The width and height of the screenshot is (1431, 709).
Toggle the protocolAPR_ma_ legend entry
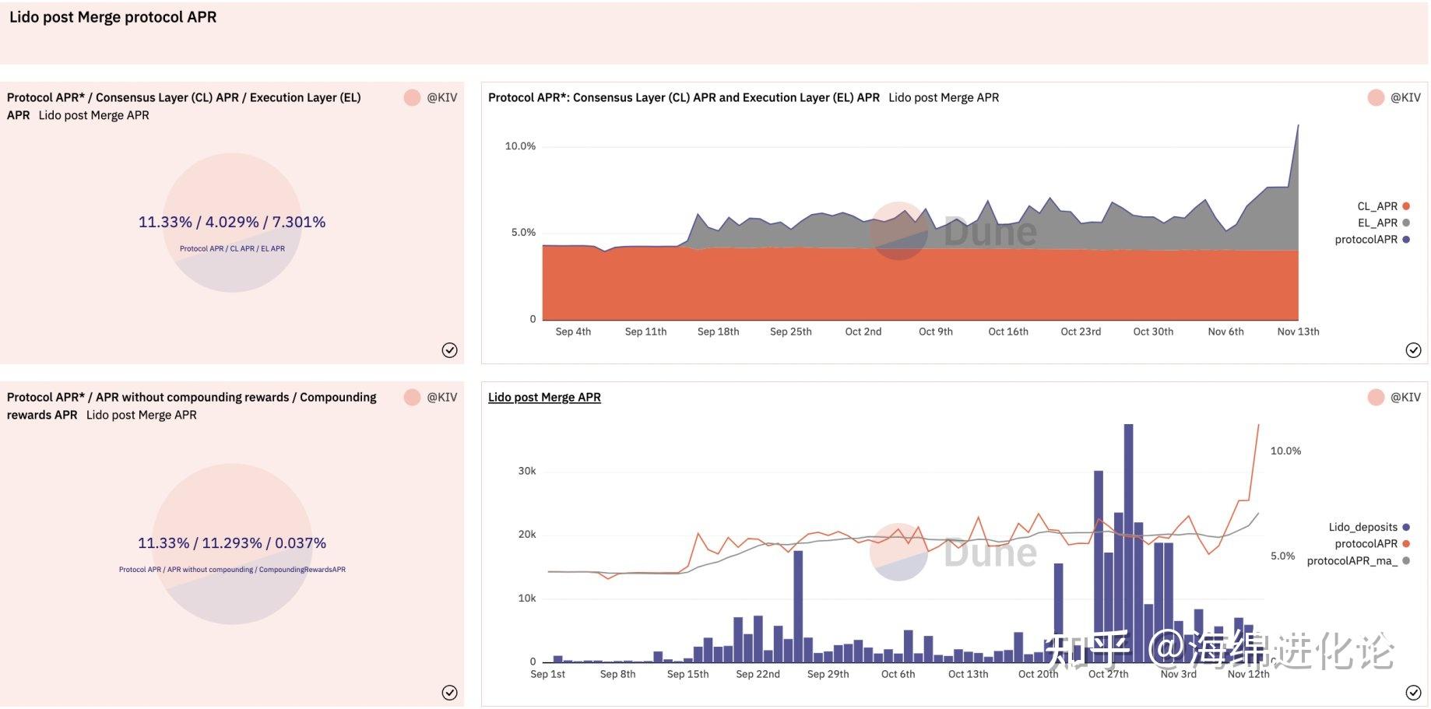coord(1358,560)
